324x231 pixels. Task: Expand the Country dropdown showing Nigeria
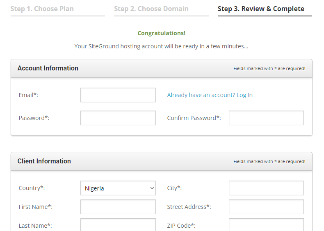(118, 188)
